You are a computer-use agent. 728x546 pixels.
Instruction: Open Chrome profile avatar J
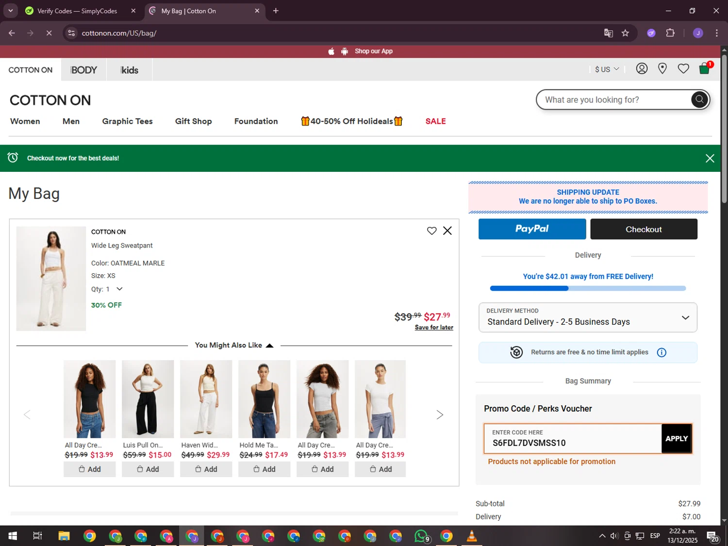(698, 33)
